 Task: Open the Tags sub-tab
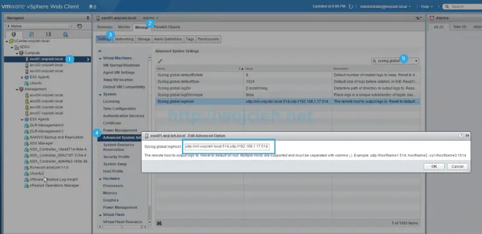pyautogui.click(x=190, y=39)
